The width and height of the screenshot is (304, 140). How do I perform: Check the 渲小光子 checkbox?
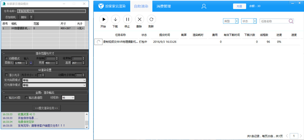(x=7, y=75)
